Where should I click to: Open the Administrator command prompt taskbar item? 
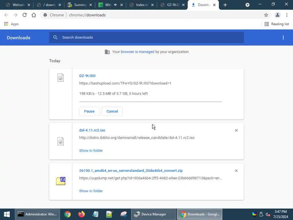tap(37, 214)
